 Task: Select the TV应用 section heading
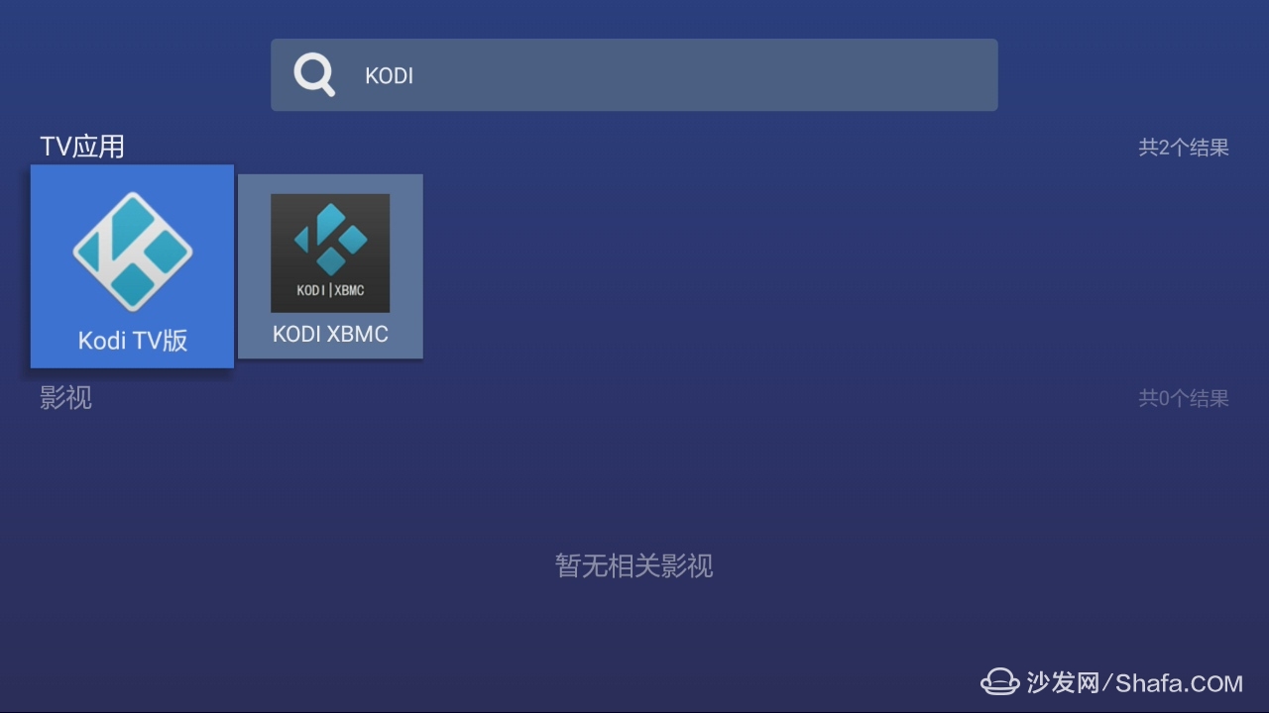[x=82, y=147]
